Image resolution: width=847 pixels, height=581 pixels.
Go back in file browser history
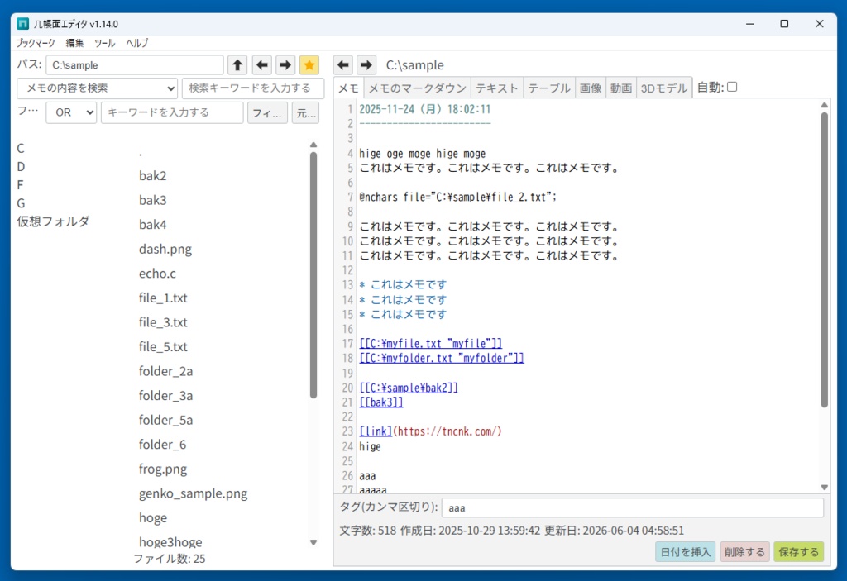pyautogui.click(x=262, y=65)
